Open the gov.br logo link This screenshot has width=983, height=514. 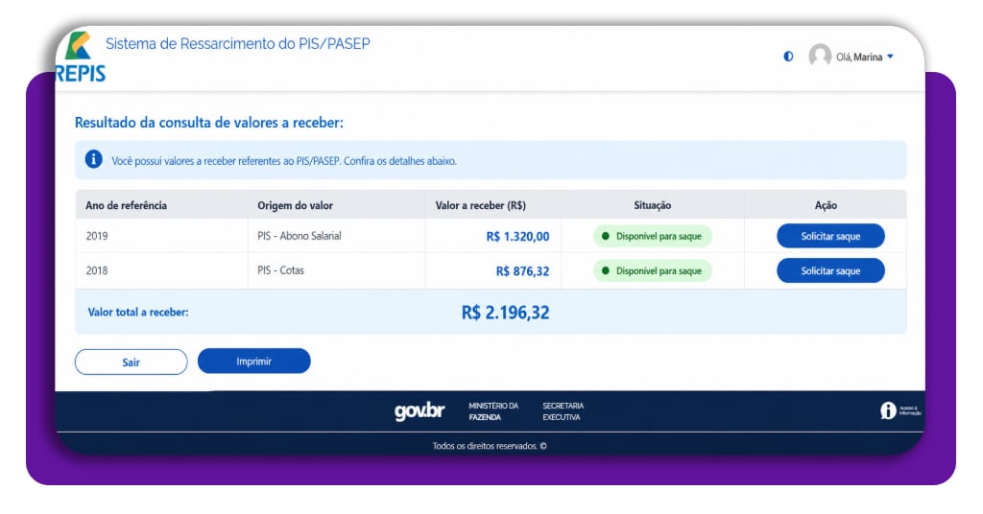tap(420, 410)
